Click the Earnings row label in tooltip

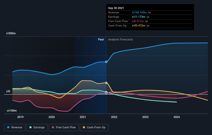pos(114,17)
